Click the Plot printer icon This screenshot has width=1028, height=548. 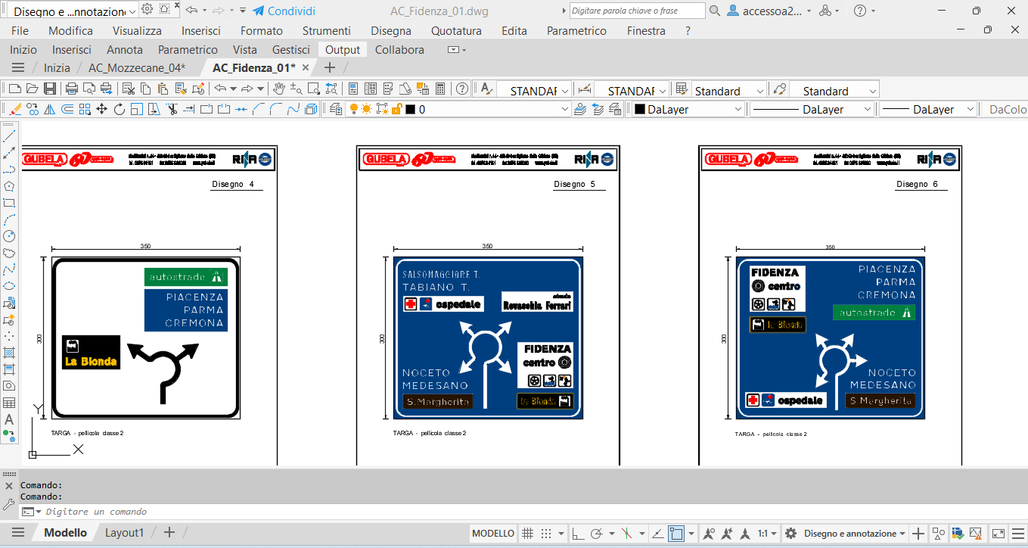pos(72,89)
